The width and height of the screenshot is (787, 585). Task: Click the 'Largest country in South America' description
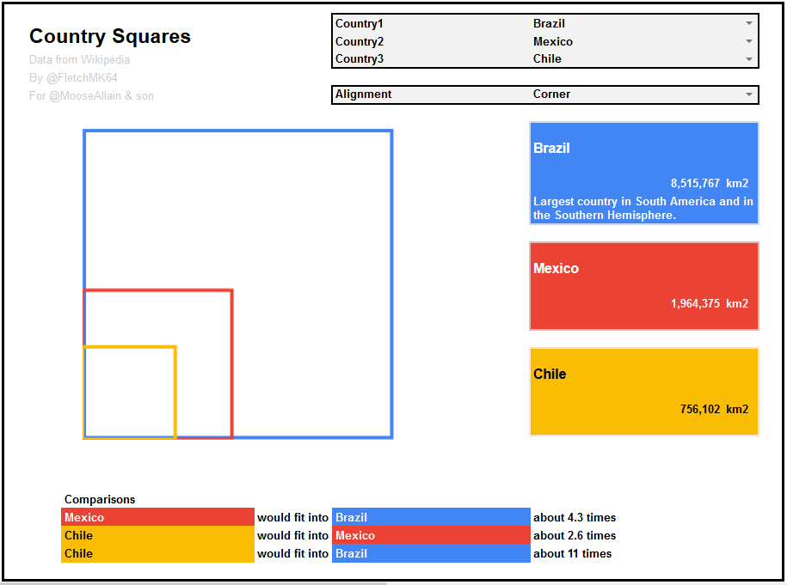643,208
